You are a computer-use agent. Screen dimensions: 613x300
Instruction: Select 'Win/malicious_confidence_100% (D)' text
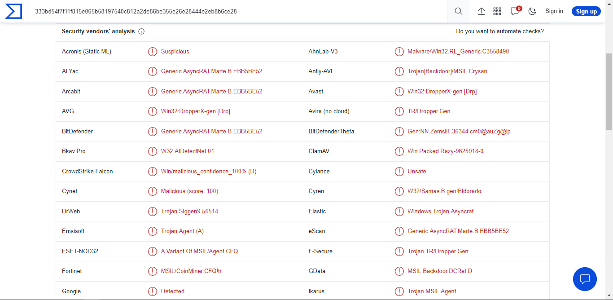209,172
